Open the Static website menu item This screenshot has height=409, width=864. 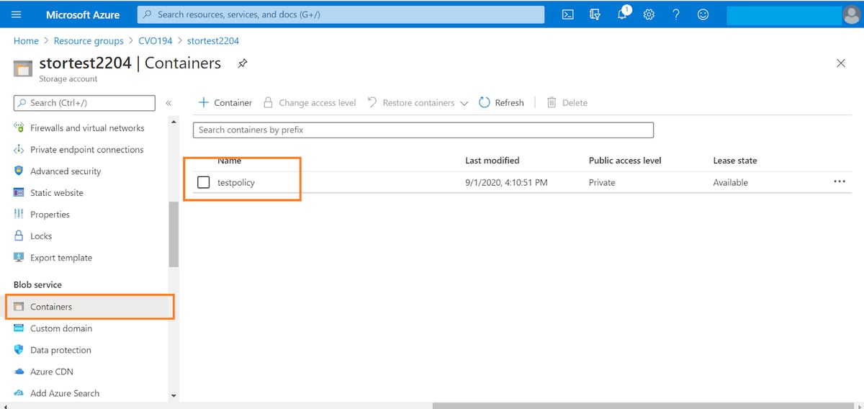pyautogui.click(x=56, y=193)
